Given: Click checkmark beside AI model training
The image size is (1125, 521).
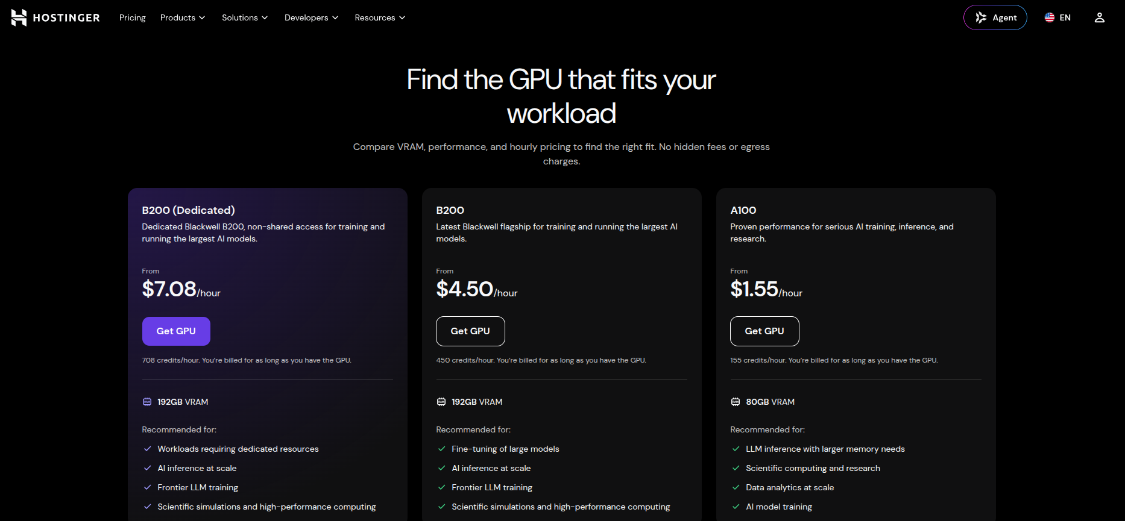Looking at the screenshot, I should (736, 507).
